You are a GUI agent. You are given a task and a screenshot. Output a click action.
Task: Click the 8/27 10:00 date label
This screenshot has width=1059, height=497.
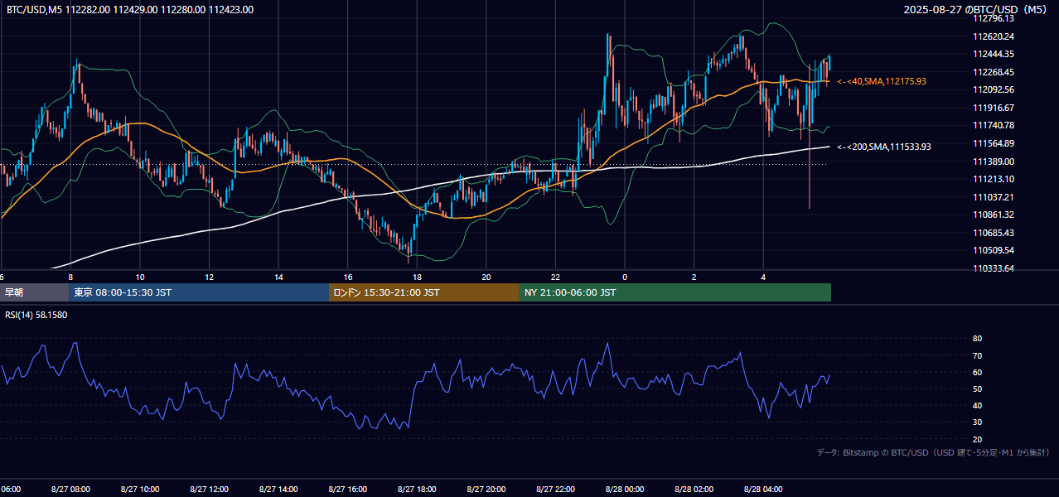[x=139, y=490]
